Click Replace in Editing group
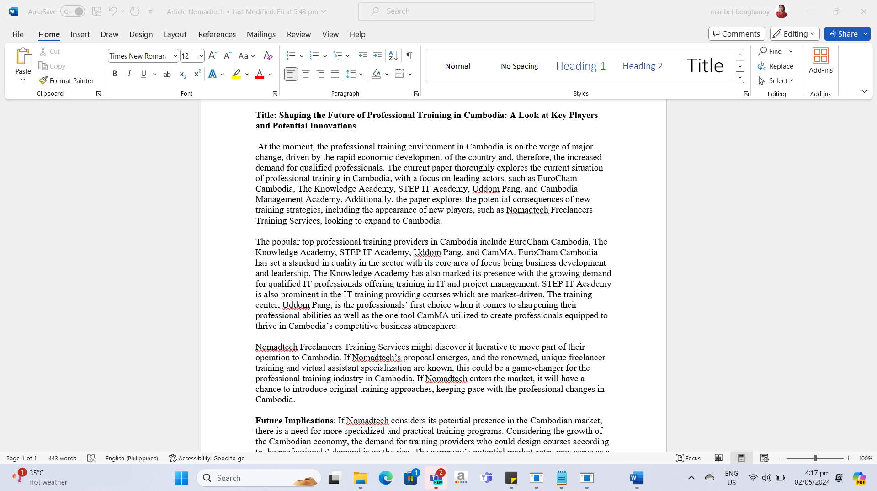Viewport: 877px width, 491px height. 776,66
